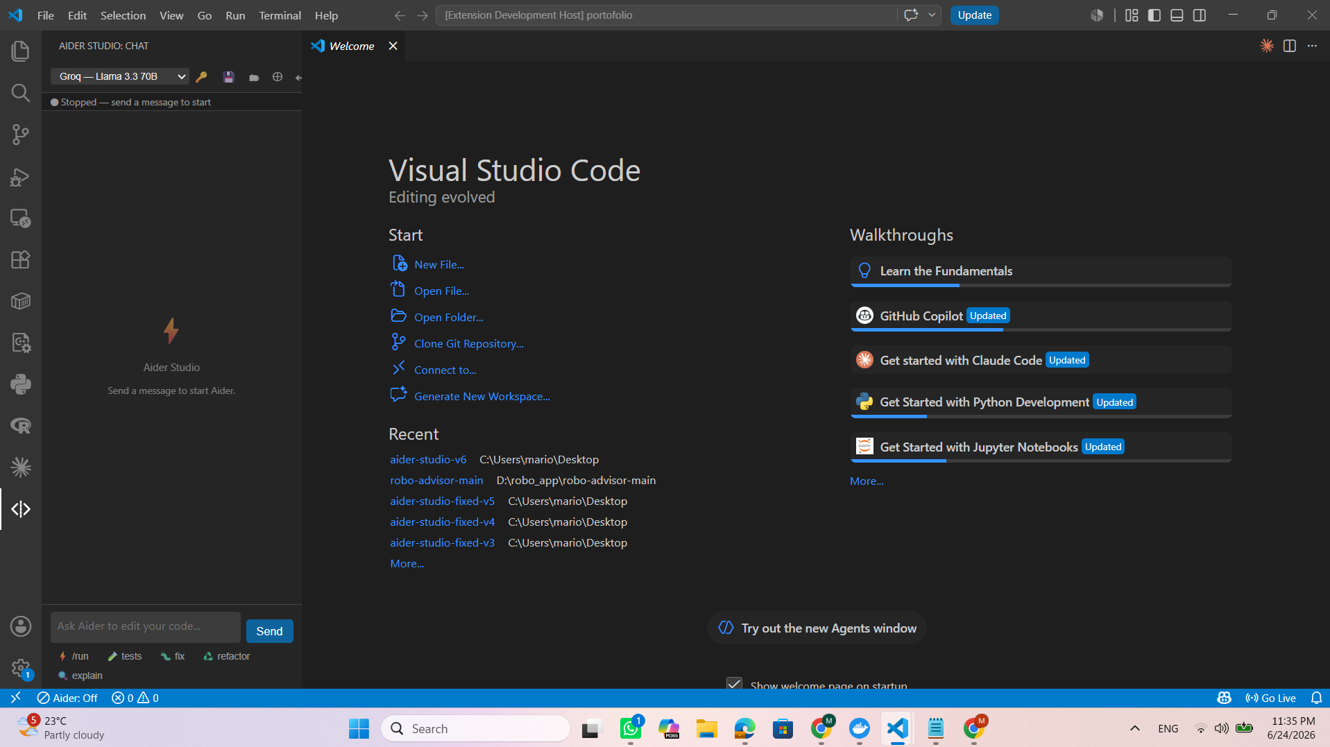Click the Ask Aider message input field
The height and width of the screenshot is (747, 1330).
[146, 627]
